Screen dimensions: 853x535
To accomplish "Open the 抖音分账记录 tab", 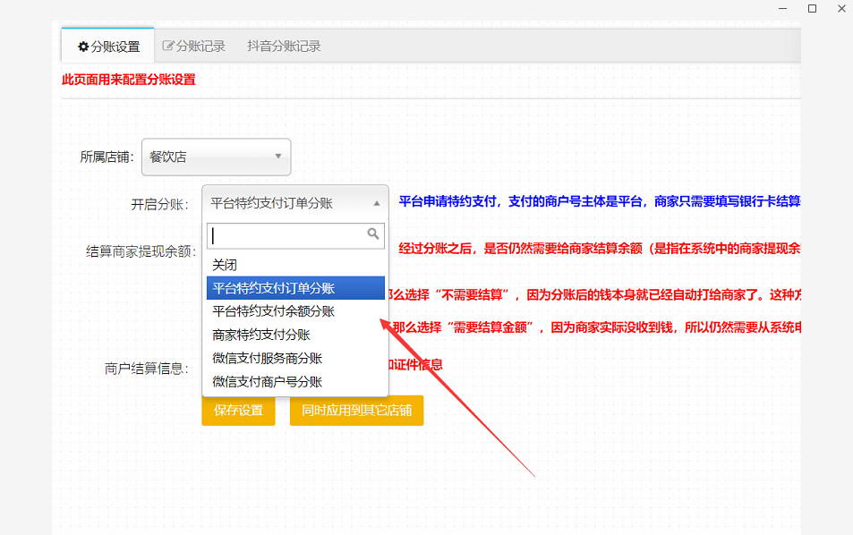I will [284, 47].
